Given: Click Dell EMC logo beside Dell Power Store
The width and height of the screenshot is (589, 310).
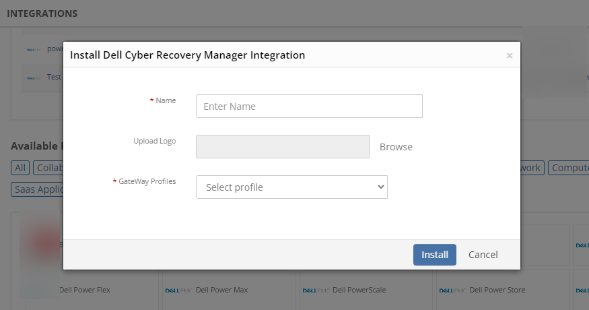Looking at the screenshot, I should [452, 290].
